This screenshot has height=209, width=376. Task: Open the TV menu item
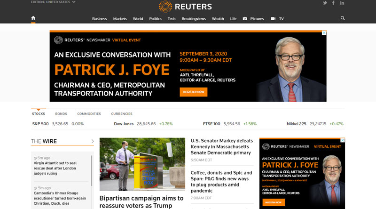[281, 19]
